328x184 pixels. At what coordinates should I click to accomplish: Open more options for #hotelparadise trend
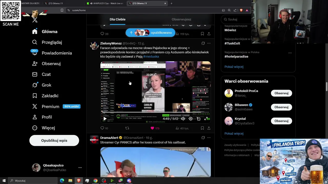(x=290, y=53)
